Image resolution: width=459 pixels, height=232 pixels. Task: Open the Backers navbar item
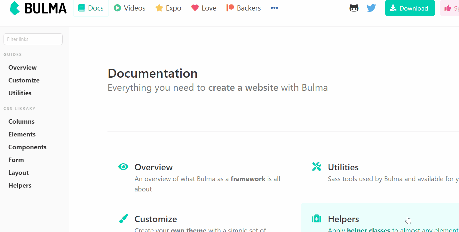243,8
